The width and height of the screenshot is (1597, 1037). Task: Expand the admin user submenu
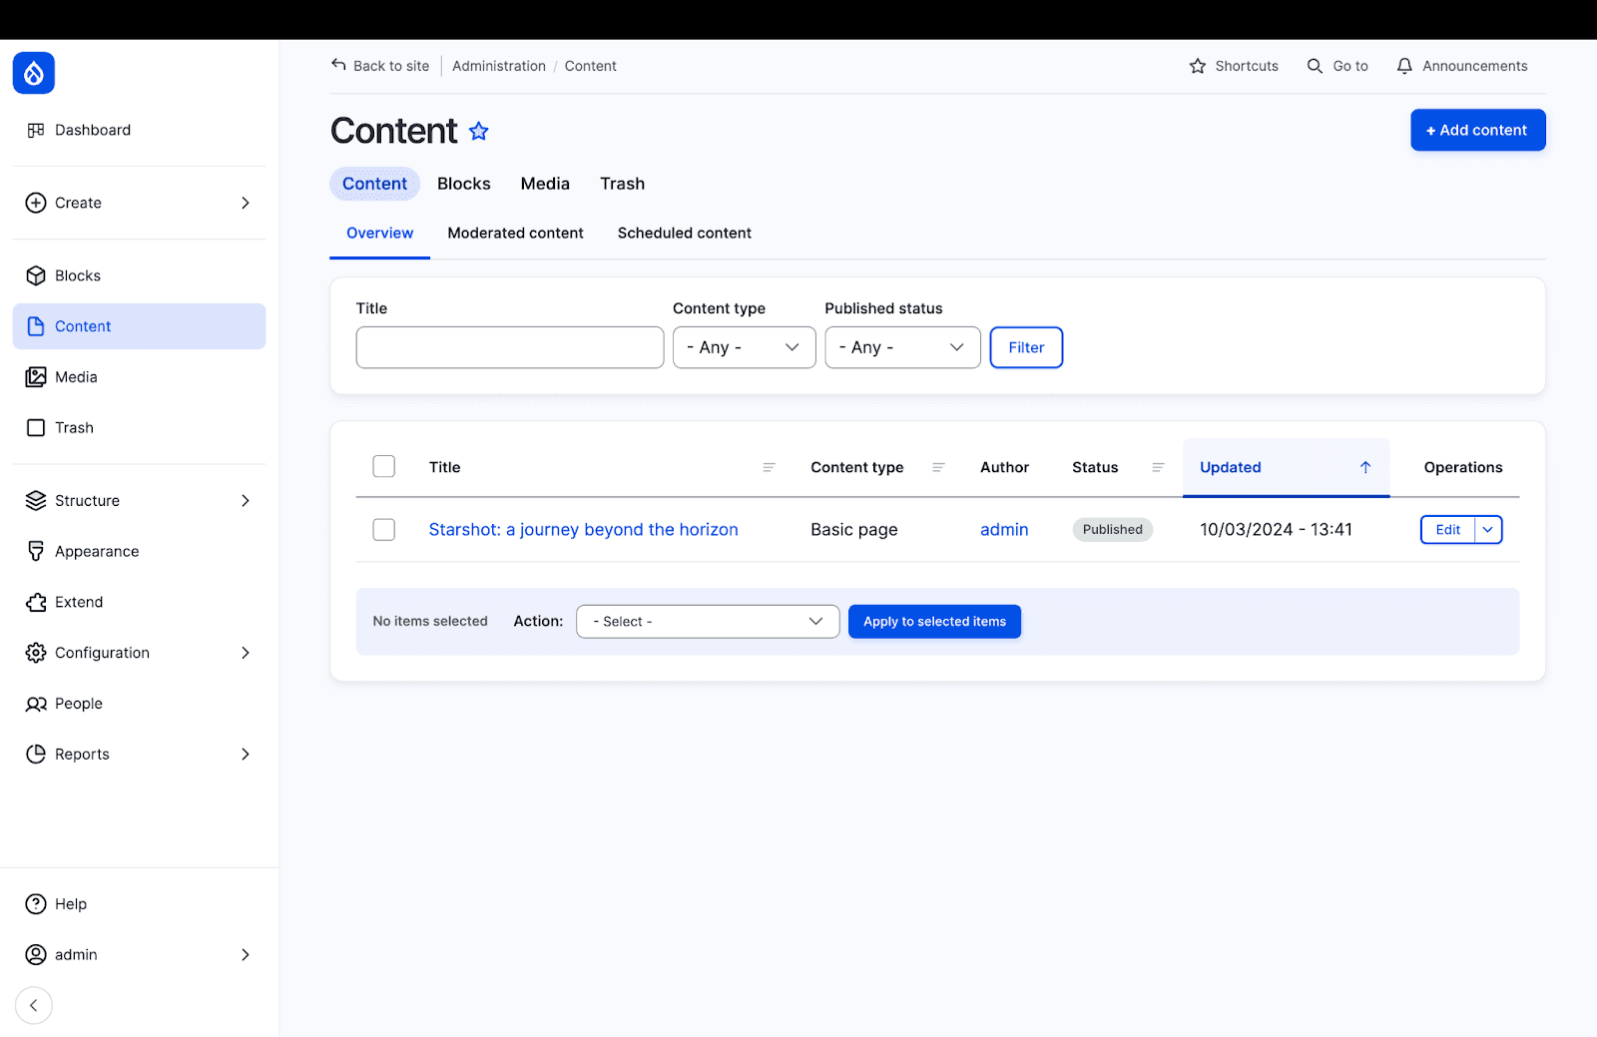coord(246,955)
